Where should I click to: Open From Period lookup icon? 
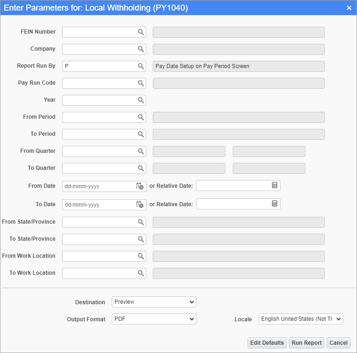pos(141,117)
